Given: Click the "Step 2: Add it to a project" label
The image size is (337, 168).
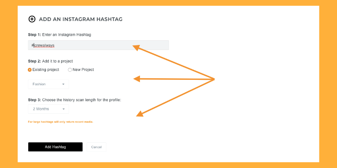Looking at the screenshot, I should [x=50, y=61].
